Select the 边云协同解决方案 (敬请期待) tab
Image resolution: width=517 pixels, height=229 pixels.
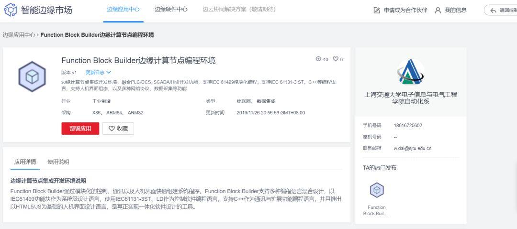239,10
